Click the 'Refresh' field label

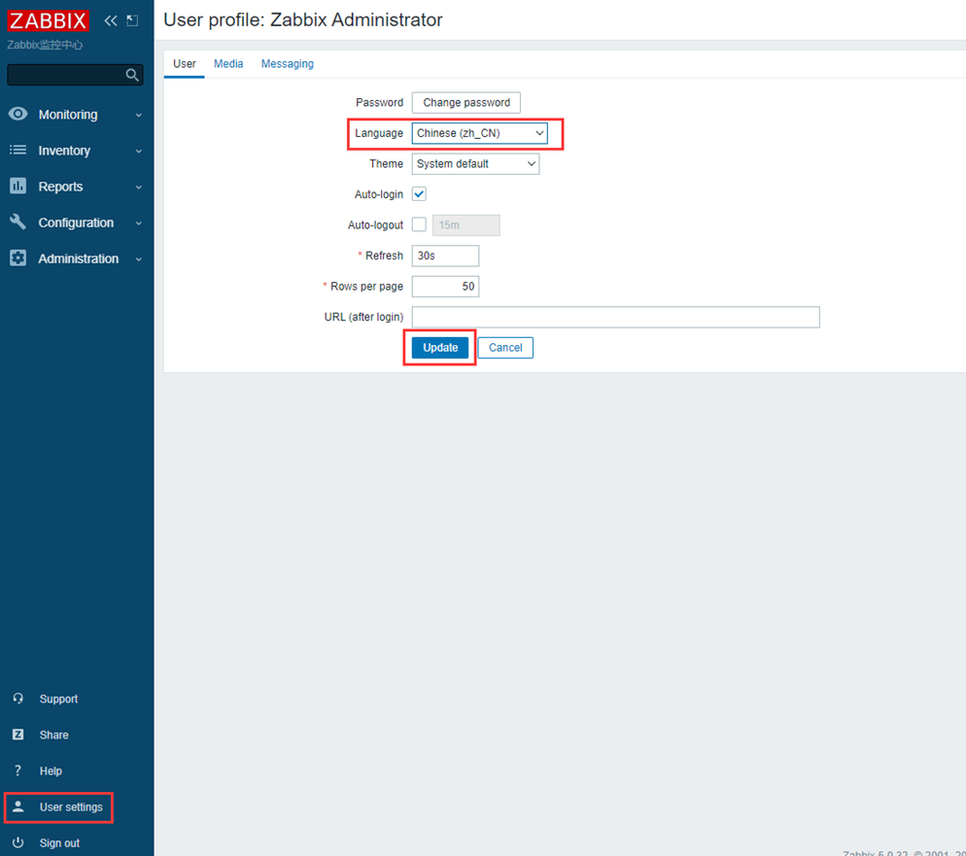(x=385, y=256)
